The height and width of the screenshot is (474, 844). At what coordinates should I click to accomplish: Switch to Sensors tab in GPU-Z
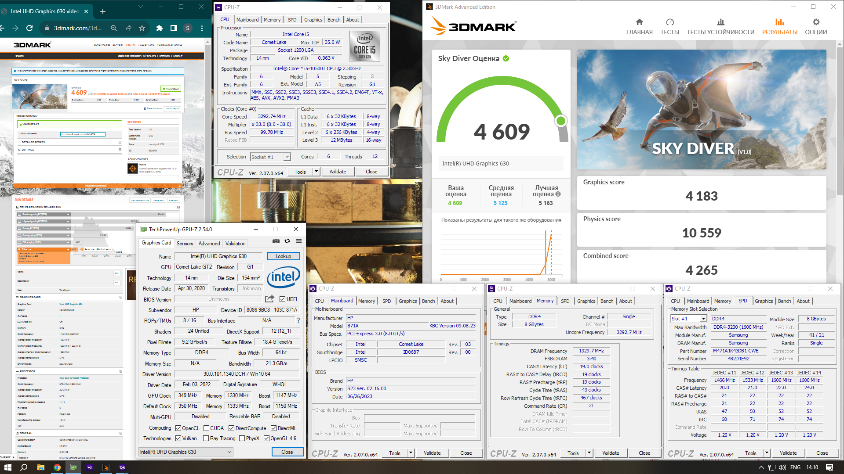coord(185,244)
